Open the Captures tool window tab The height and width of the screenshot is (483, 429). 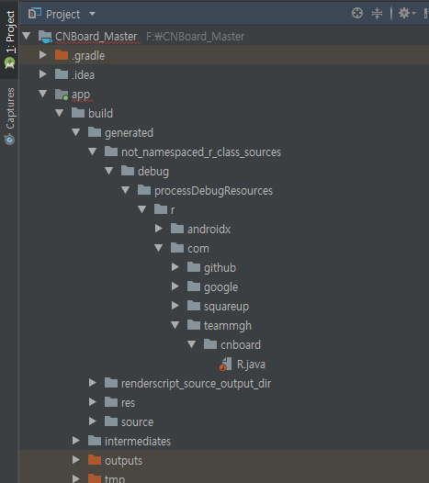pos(10,116)
